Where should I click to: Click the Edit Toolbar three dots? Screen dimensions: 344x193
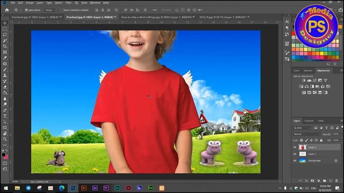5,145
